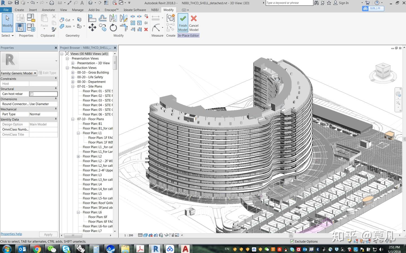The width and height of the screenshot is (406, 253).
Task: Click the Create Group icon
Action: pyautogui.click(x=171, y=18)
